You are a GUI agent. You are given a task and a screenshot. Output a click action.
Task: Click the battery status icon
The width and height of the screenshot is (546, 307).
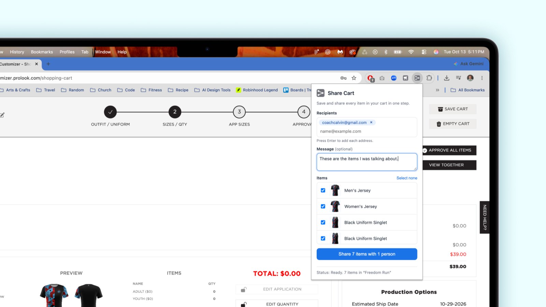pos(398,52)
